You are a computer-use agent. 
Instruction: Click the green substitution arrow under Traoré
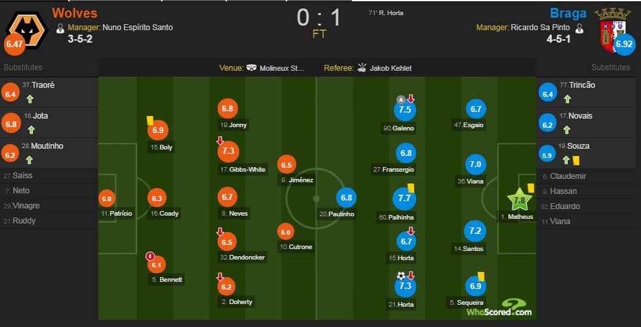click(x=30, y=99)
